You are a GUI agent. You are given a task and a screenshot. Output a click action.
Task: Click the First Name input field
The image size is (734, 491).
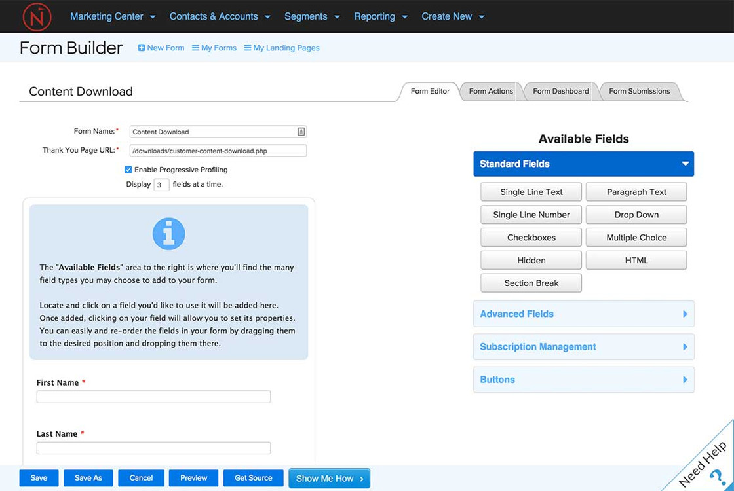tap(153, 397)
